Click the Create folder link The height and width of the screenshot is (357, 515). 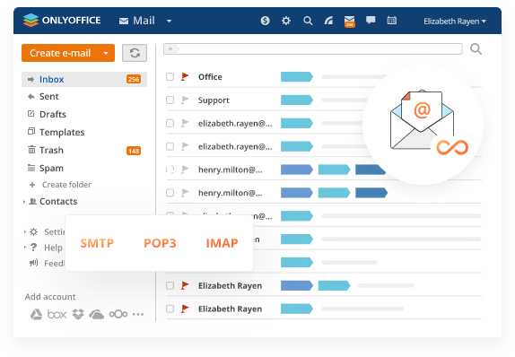[66, 185]
